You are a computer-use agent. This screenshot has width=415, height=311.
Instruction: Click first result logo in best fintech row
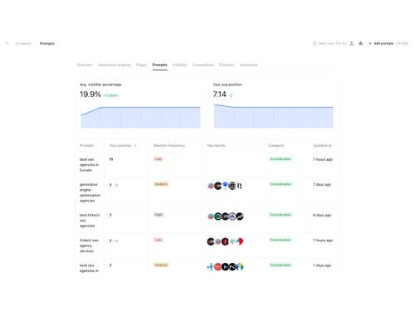click(x=211, y=216)
